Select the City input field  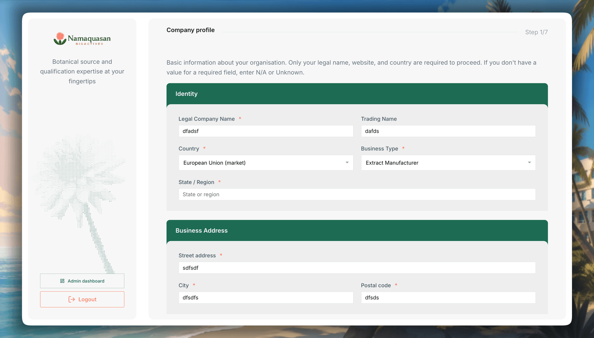click(x=266, y=297)
